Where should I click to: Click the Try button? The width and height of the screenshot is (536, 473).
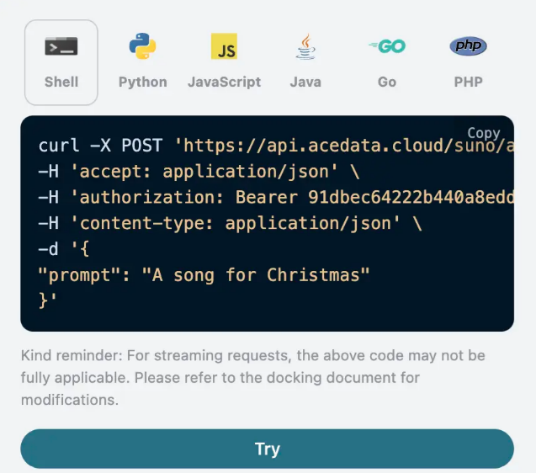pos(267,449)
